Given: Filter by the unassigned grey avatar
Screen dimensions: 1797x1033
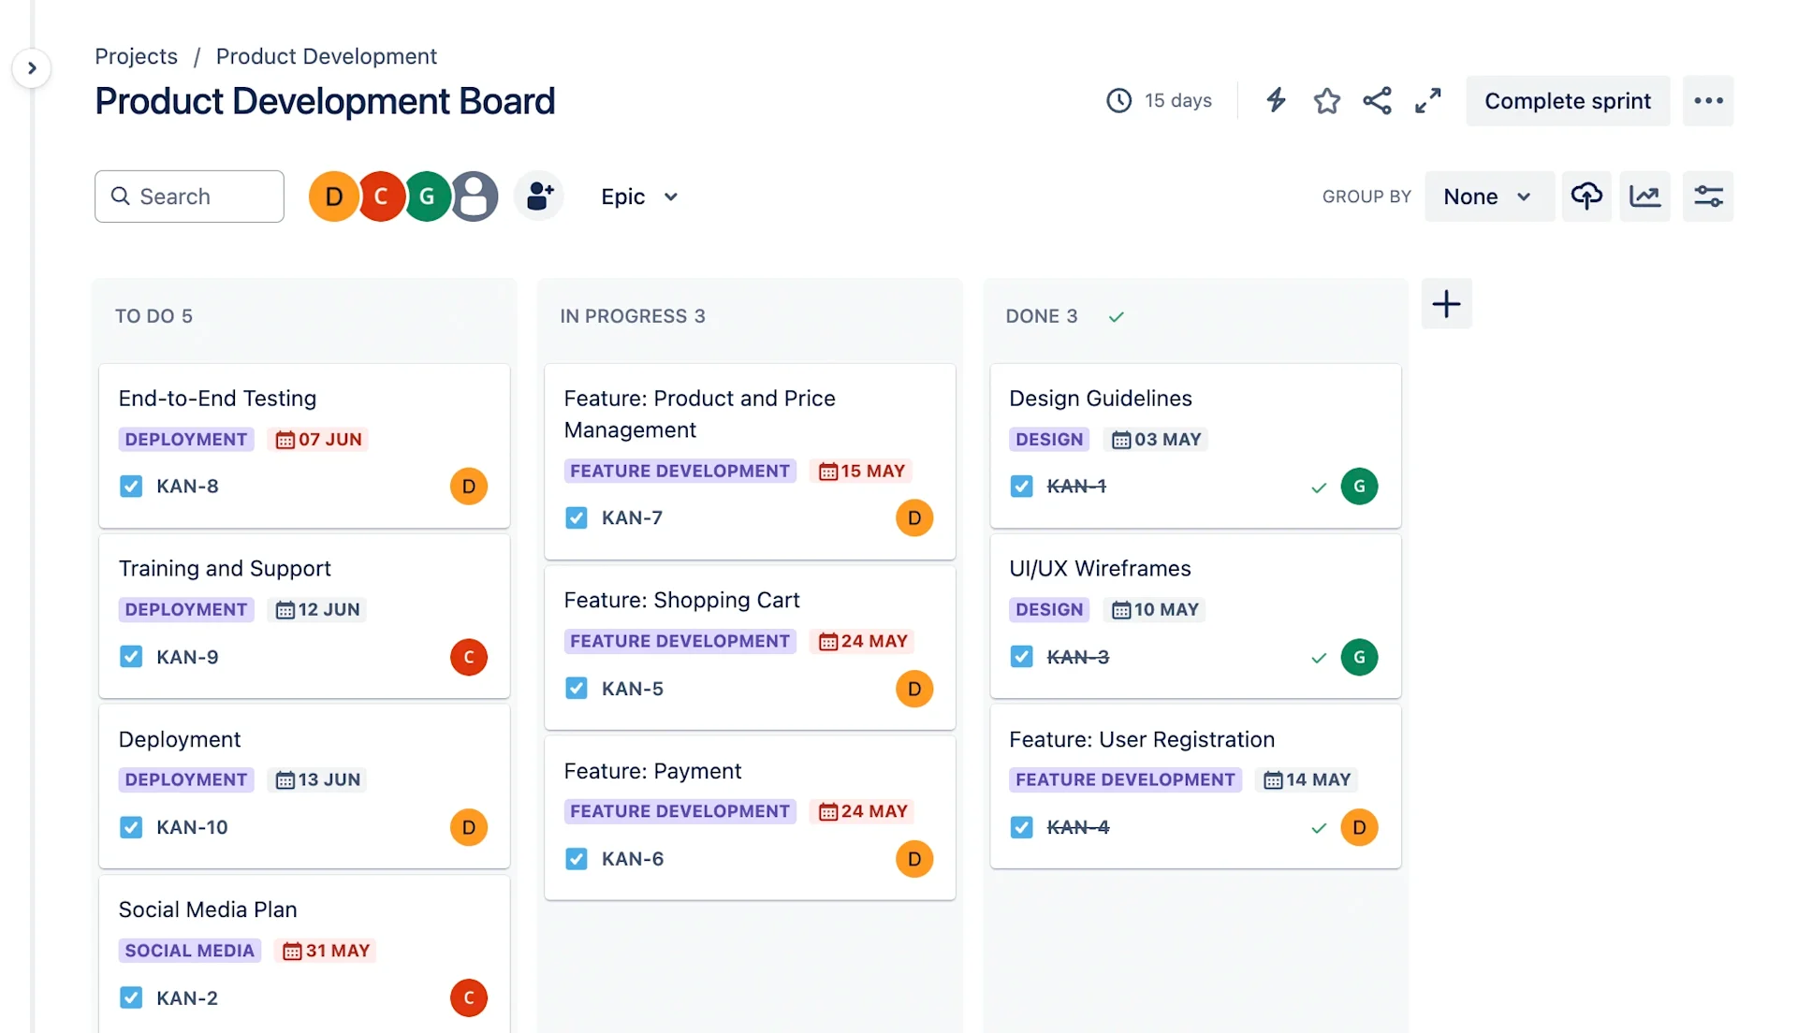Looking at the screenshot, I should (475, 196).
